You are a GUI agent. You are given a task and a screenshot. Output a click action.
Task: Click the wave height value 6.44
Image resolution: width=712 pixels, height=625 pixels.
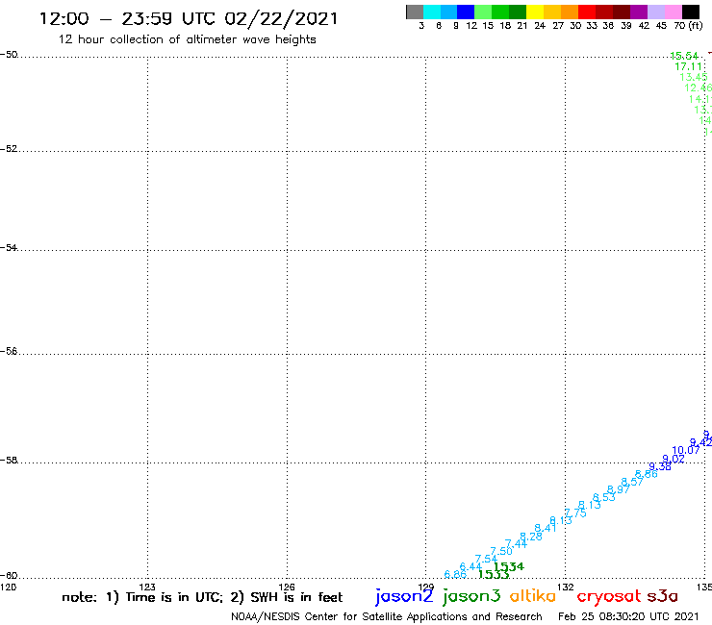(x=470, y=567)
